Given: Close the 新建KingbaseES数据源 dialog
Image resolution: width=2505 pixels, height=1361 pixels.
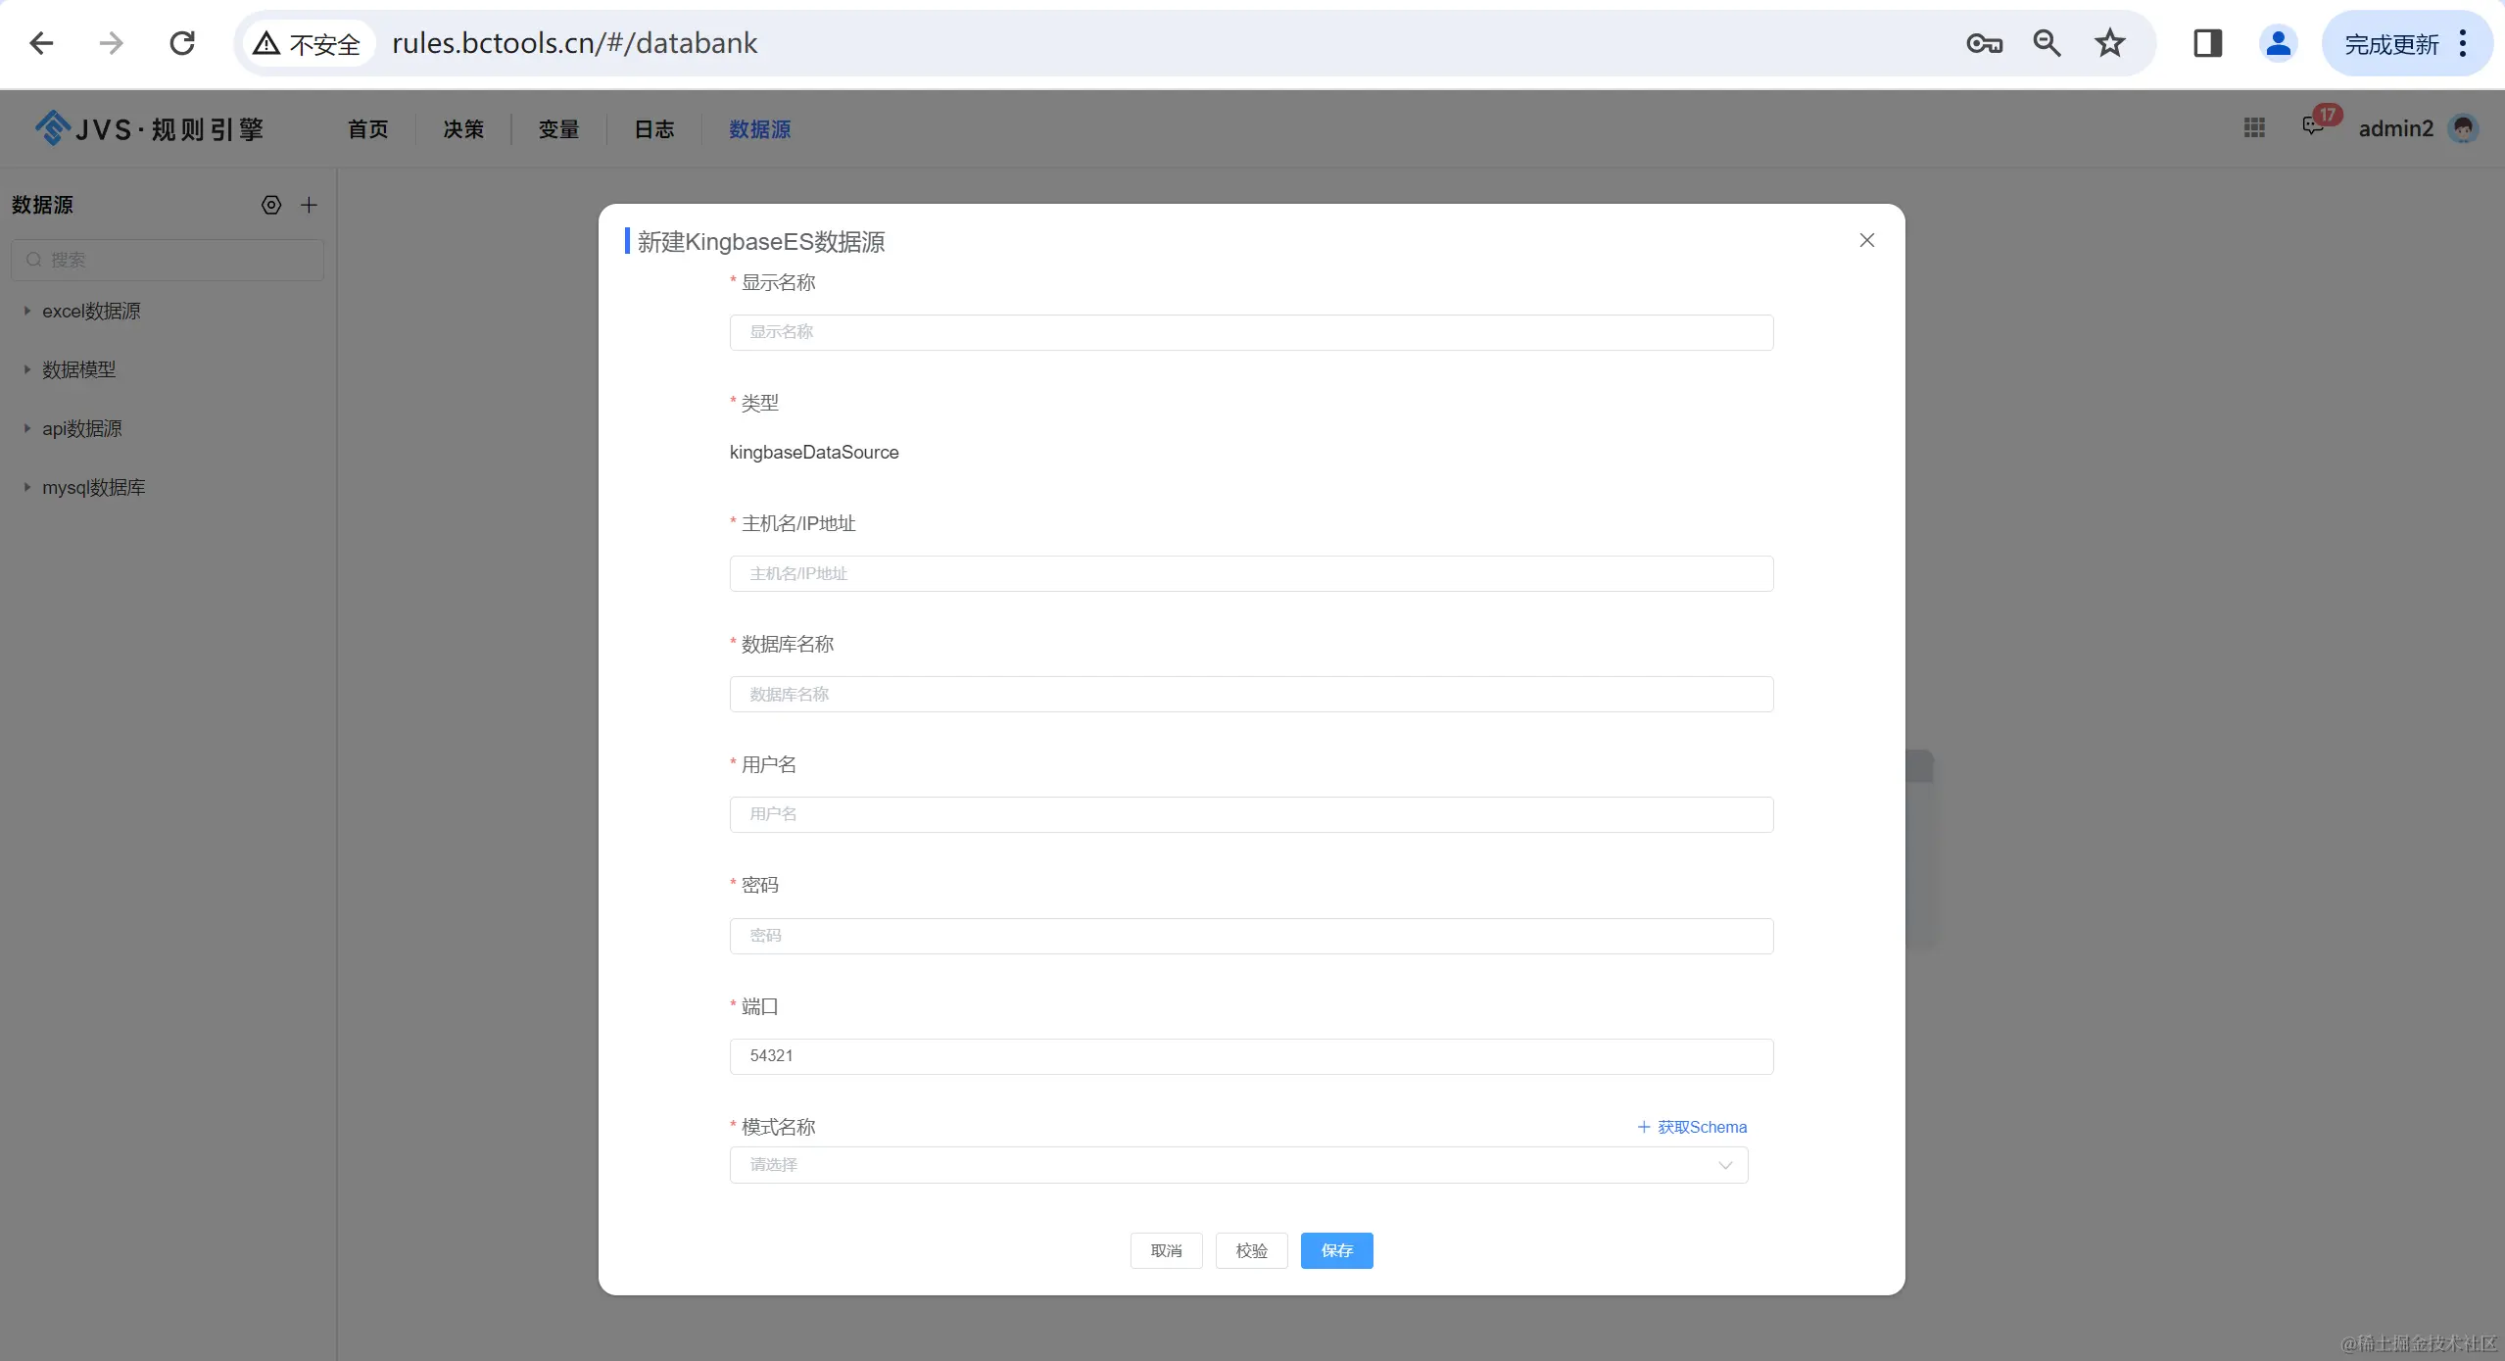Looking at the screenshot, I should [1866, 240].
